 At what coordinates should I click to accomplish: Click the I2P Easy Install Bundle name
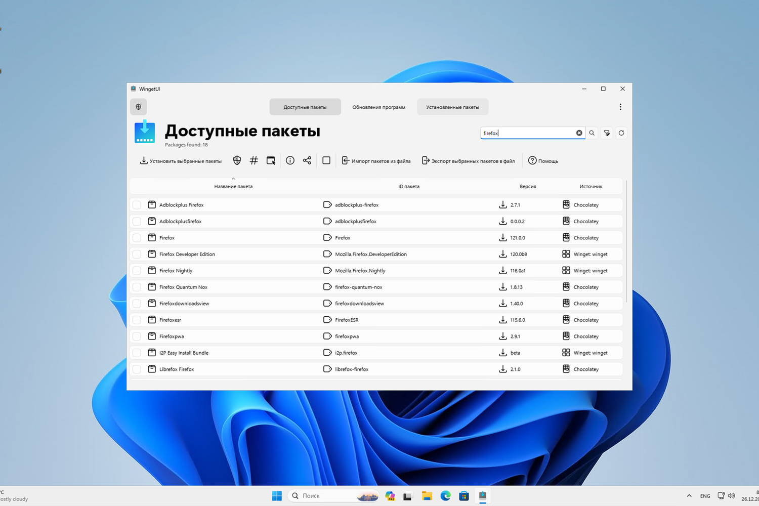(x=184, y=353)
